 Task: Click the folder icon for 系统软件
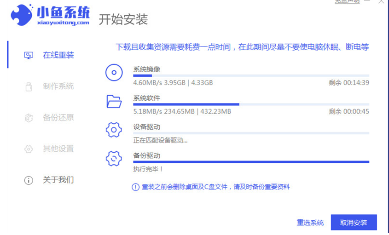point(114,101)
